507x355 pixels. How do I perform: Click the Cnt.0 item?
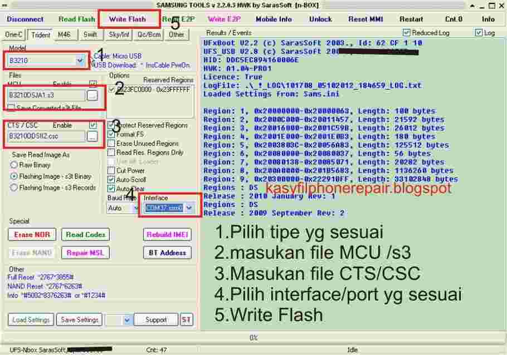point(454,19)
